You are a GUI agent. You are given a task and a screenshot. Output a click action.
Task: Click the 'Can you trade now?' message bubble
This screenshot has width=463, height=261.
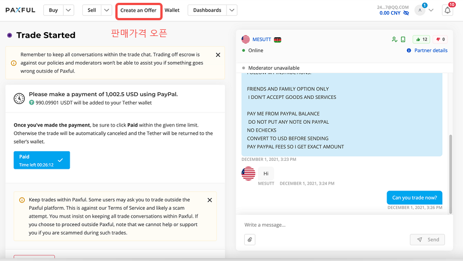tap(414, 197)
